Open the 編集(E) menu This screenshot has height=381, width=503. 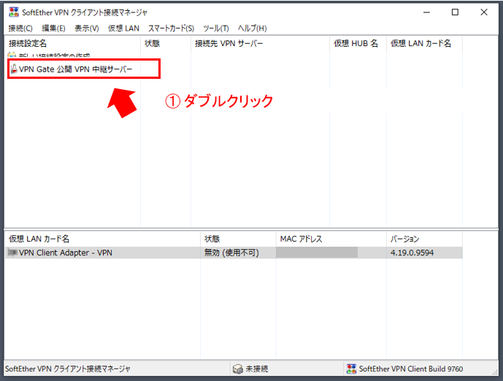tap(53, 28)
